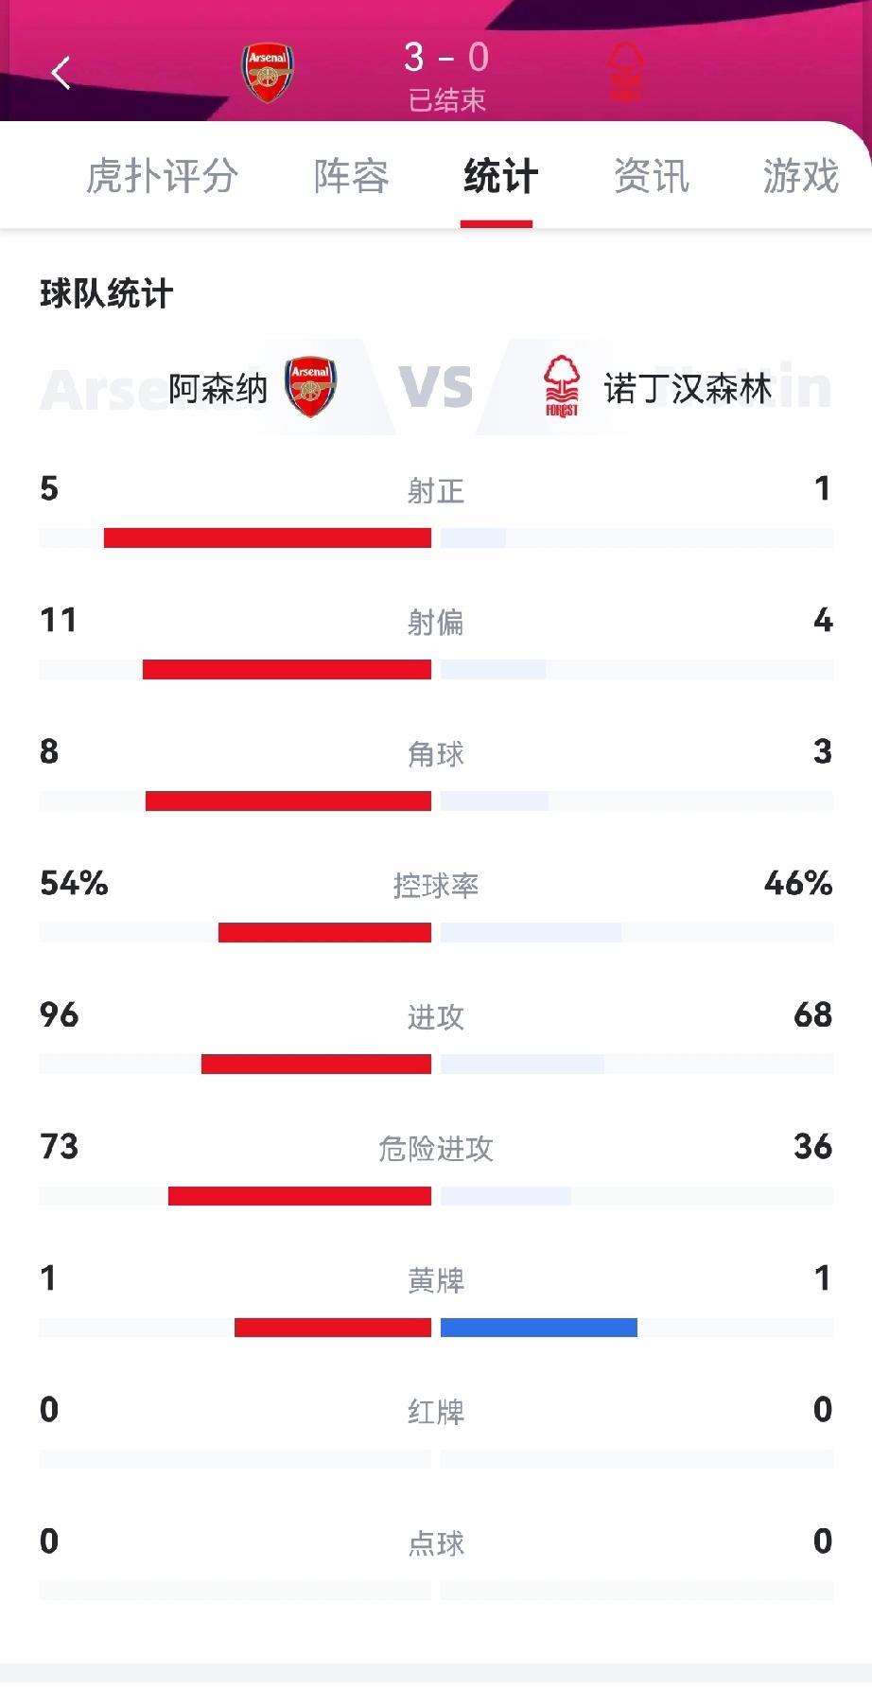
Task: Tap Nottingham Forest logo in header
Action: tap(625, 72)
